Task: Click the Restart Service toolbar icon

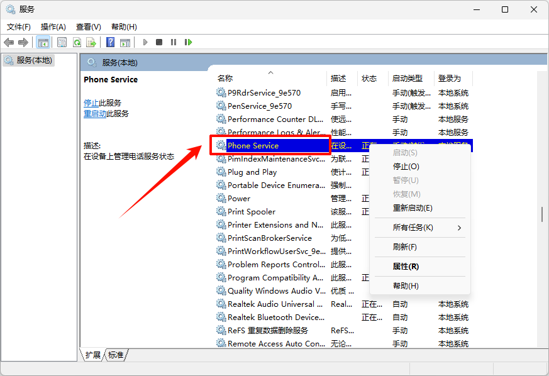Action: (188, 42)
